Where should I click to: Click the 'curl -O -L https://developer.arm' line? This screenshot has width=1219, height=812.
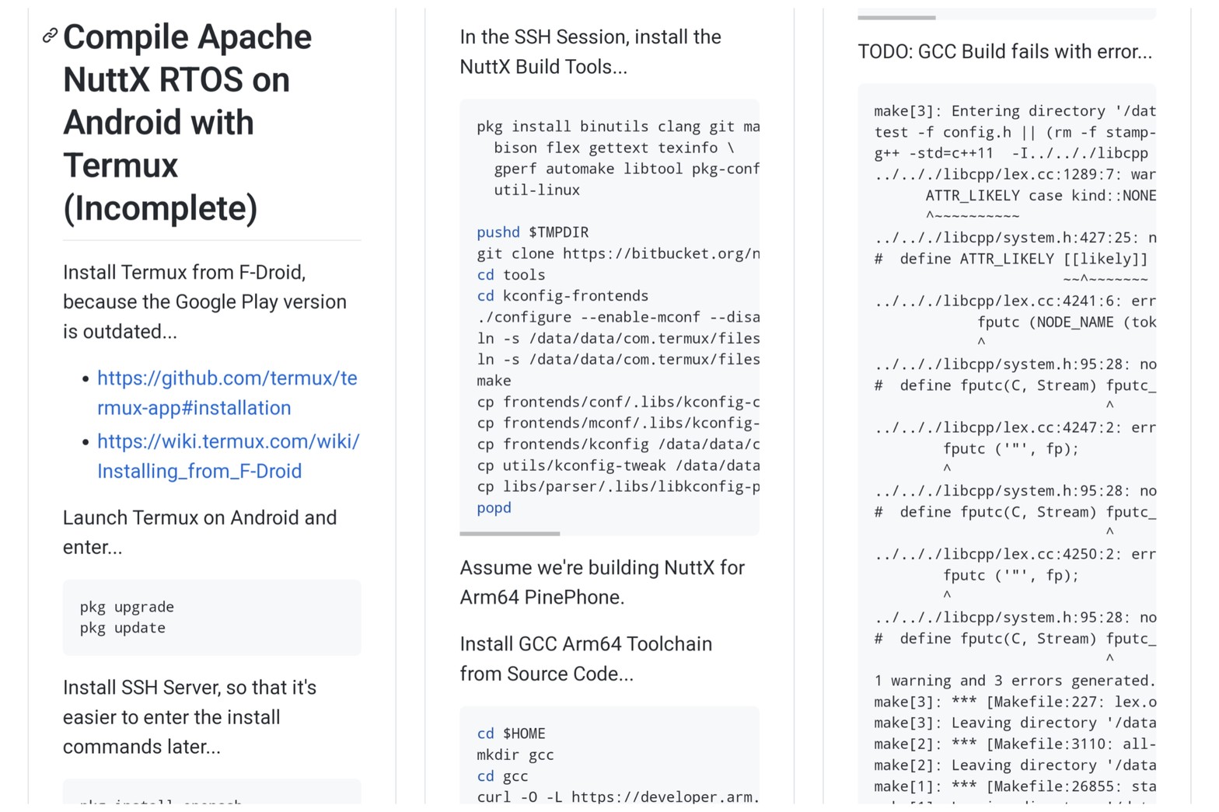(x=617, y=796)
